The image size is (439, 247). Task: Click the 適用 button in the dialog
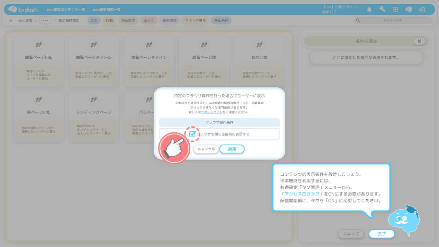point(232,149)
